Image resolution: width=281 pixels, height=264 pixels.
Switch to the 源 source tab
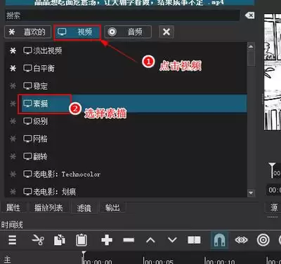pyautogui.click(x=273, y=207)
